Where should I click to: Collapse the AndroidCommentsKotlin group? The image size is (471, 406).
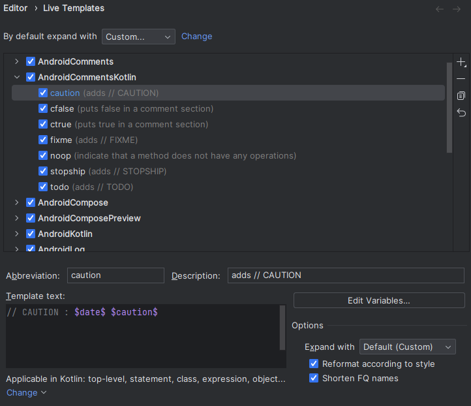(17, 77)
